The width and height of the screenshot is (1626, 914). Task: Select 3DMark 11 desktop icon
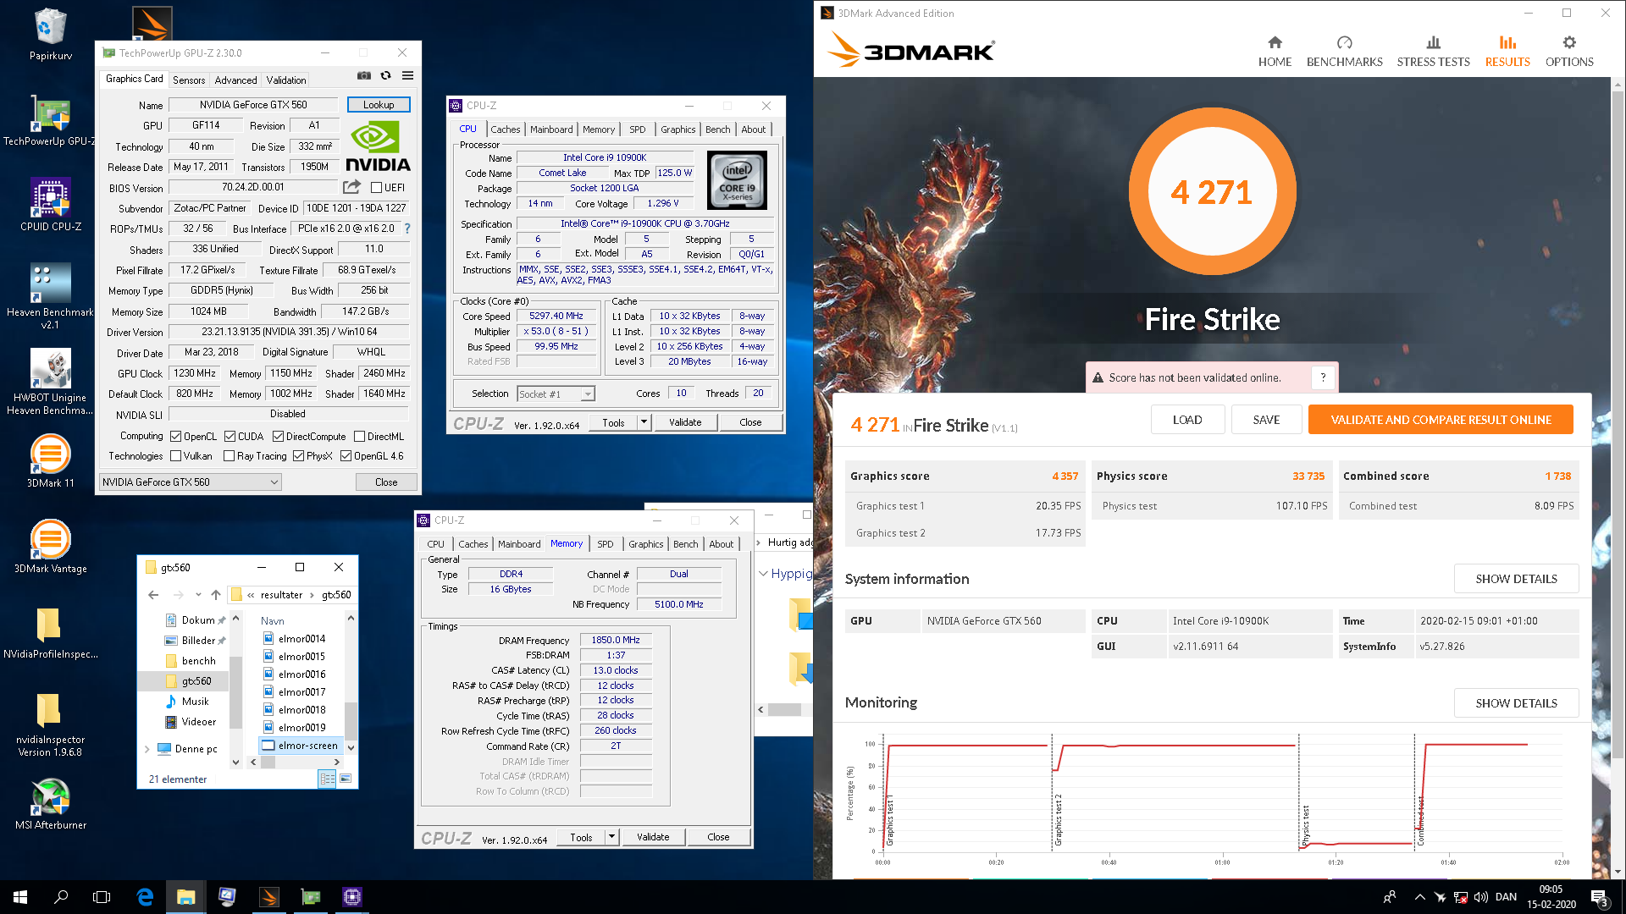(x=50, y=461)
